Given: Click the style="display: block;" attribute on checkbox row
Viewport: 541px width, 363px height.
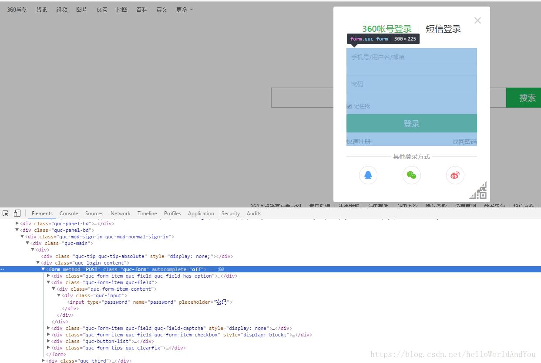Looking at the screenshot, I should click(x=256, y=335).
